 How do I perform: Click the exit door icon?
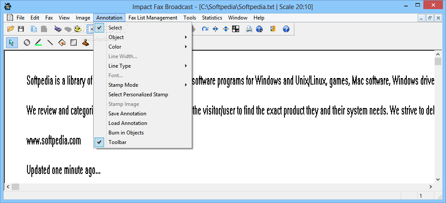273,29
